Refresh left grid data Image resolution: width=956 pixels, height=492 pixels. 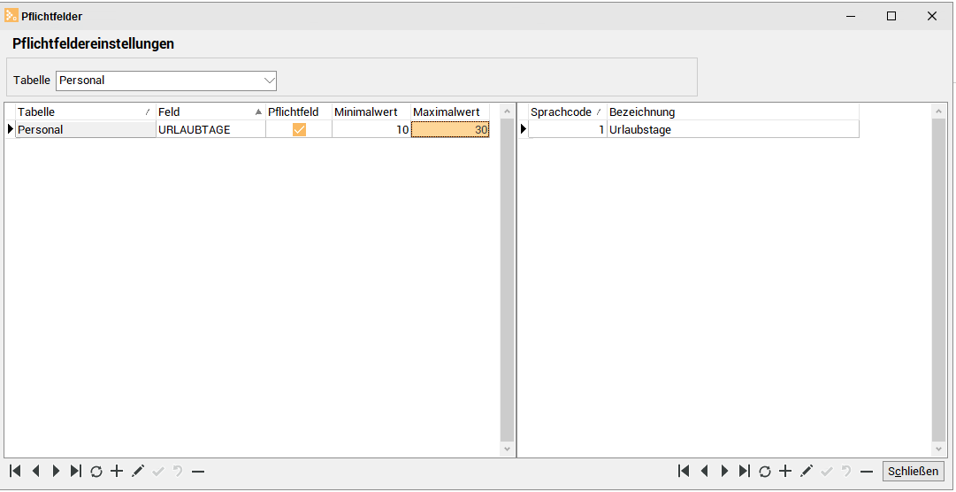click(96, 472)
